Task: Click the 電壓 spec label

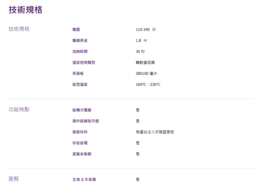Action: (x=76, y=30)
